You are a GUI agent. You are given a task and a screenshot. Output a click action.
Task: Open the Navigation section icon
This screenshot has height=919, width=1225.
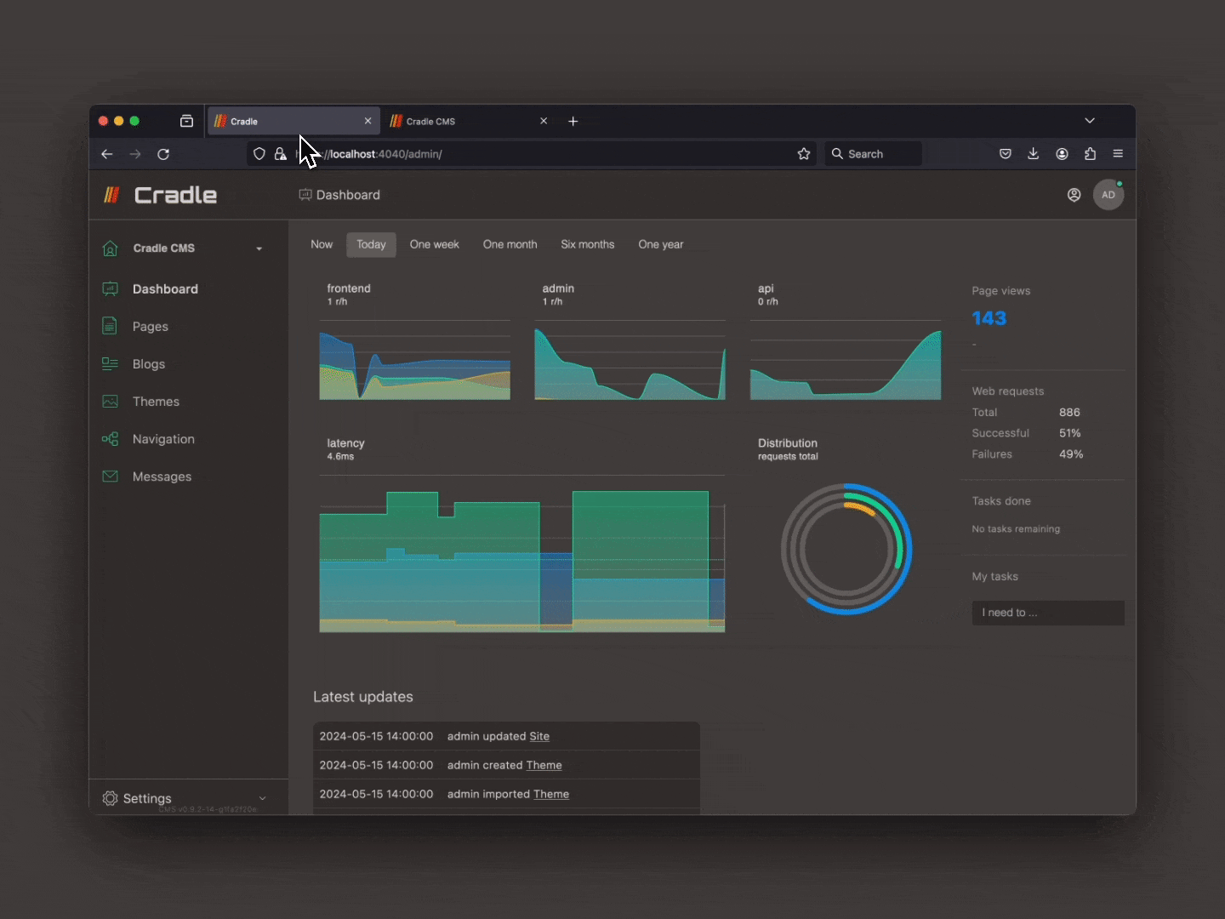(111, 438)
